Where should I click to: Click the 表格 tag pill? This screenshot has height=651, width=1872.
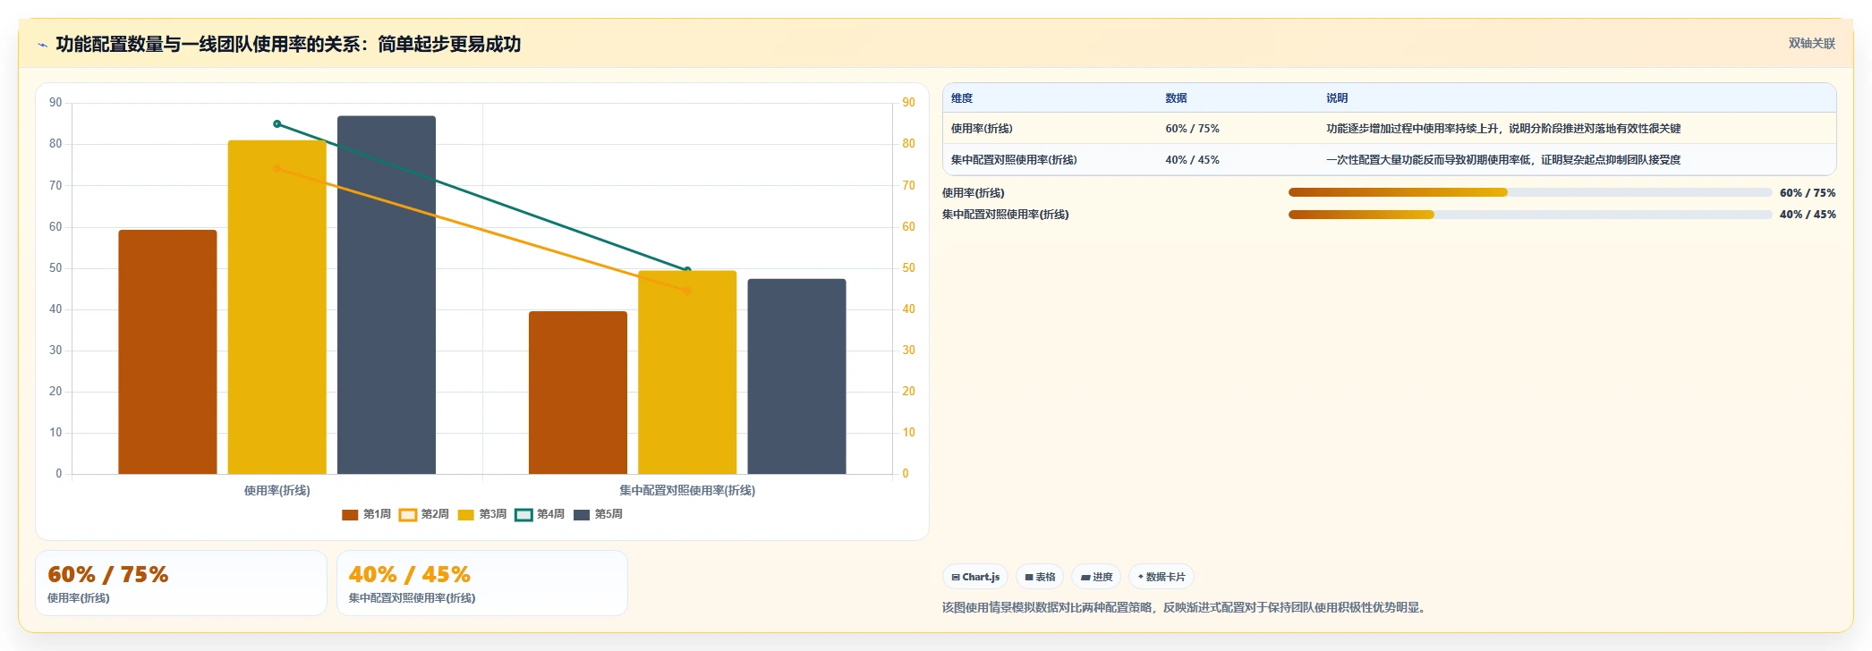click(1040, 577)
